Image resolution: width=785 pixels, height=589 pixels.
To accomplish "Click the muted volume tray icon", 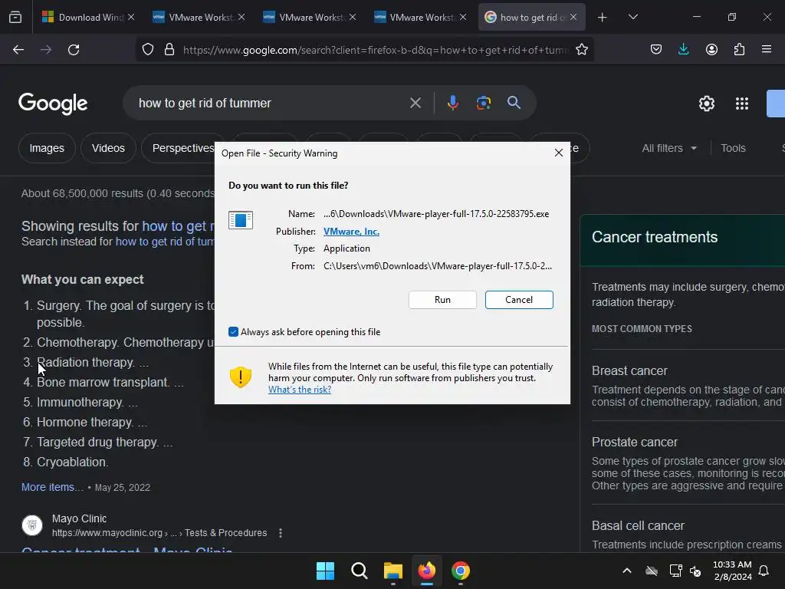I will point(695,571).
